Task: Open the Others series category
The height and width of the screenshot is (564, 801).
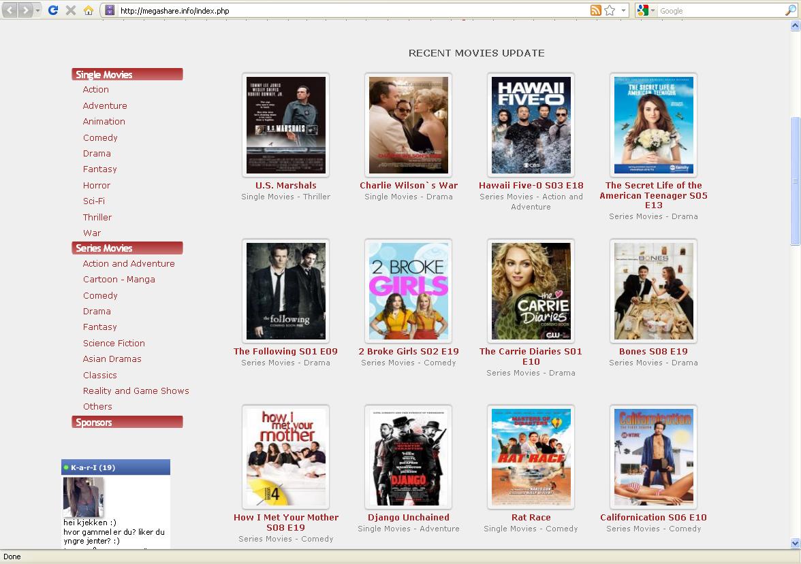Action: (x=97, y=407)
